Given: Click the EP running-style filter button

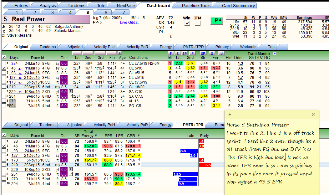Looking at the screenshot, I should [x=185, y=54].
